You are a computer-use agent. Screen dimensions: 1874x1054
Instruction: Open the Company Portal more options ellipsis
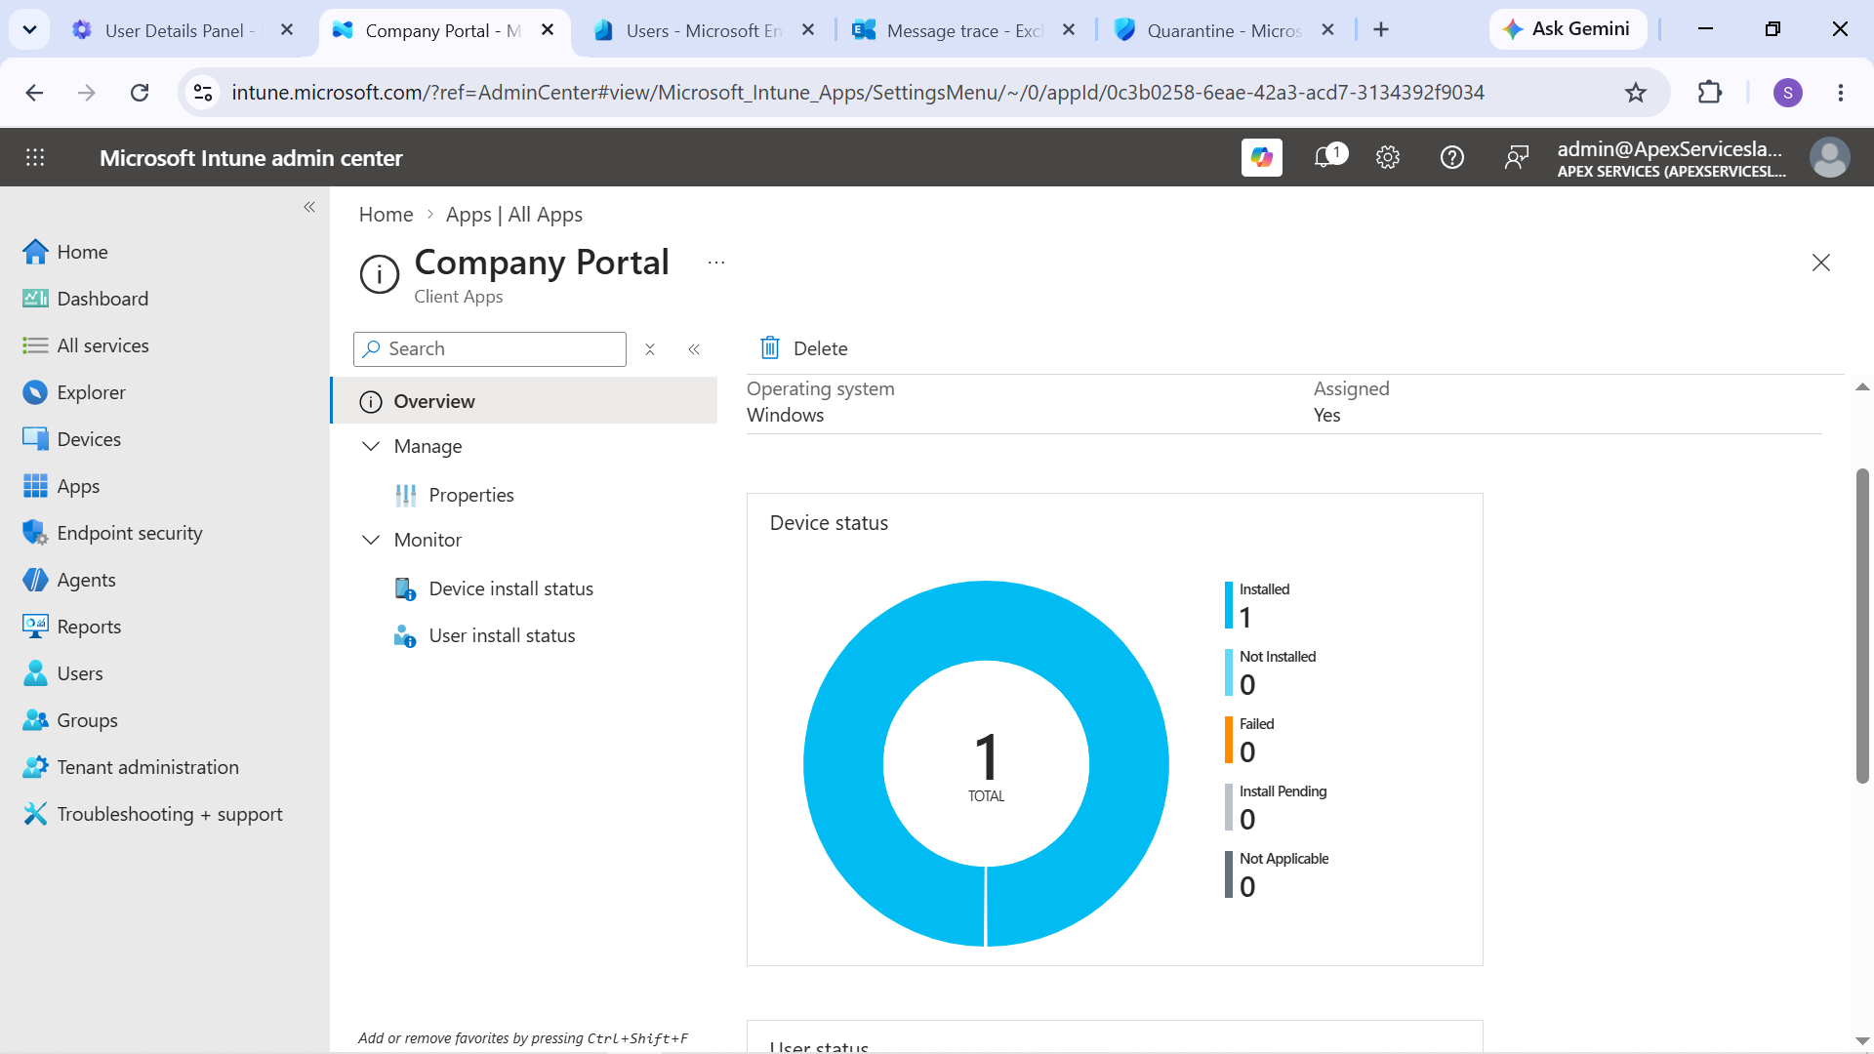pos(716,263)
